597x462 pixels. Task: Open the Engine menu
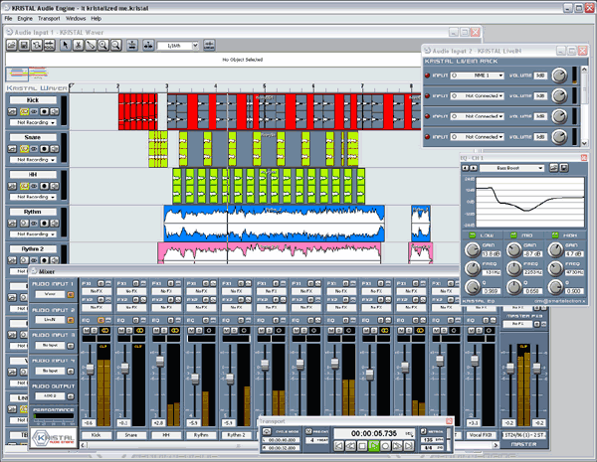point(25,18)
